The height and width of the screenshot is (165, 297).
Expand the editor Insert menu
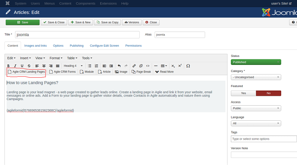(x=25, y=58)
